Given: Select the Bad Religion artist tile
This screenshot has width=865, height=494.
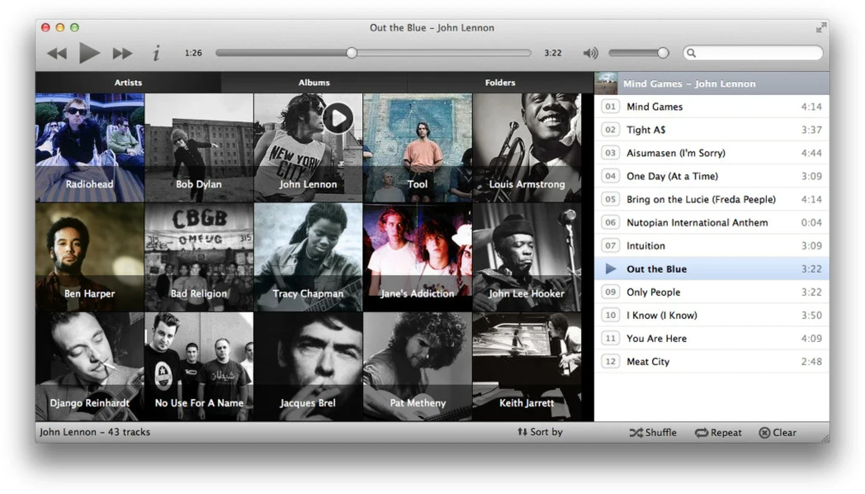Looking at the screenshot, I should 199,257.
